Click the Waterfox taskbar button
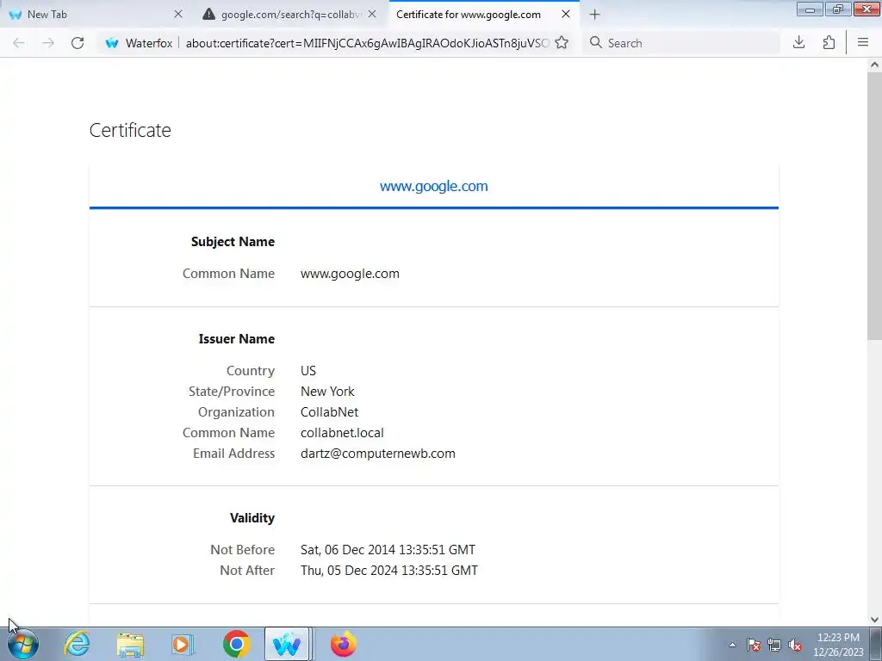 point(288,644)
